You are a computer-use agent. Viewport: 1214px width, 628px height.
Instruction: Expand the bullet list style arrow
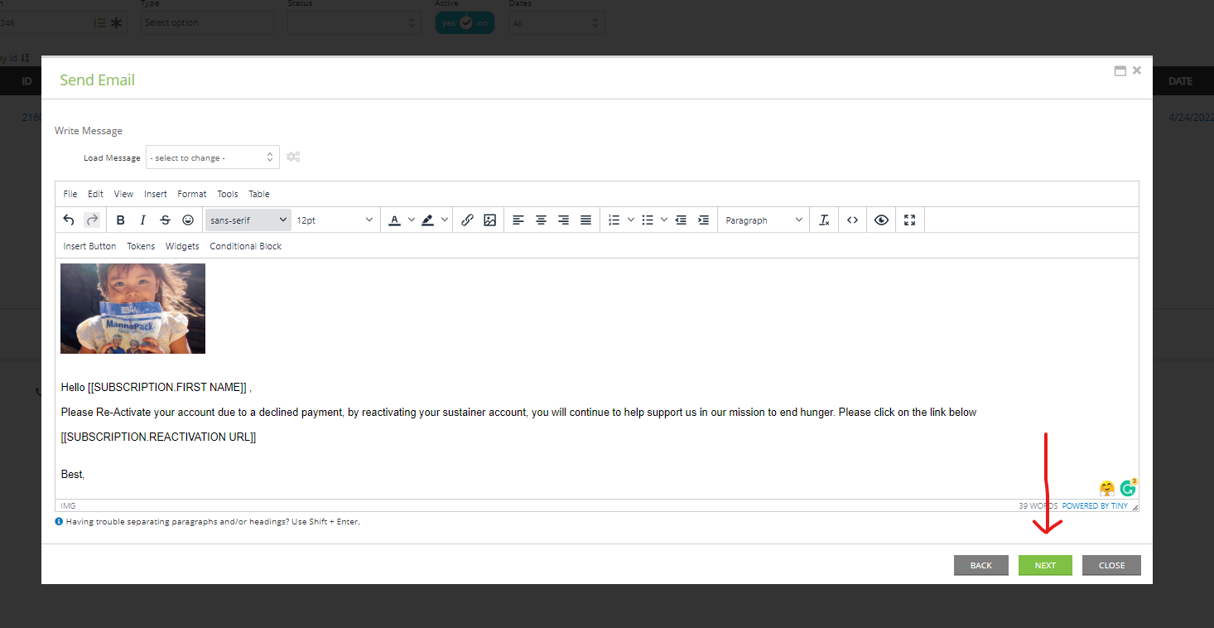664,220
